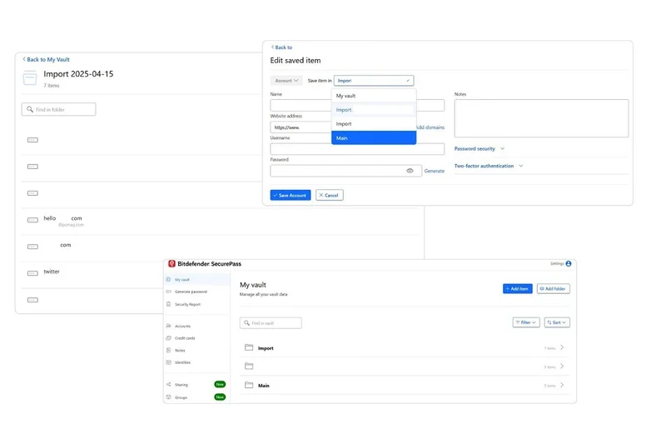
Task: Click the Back to link above Edit saved item
Action: (281, 47)
